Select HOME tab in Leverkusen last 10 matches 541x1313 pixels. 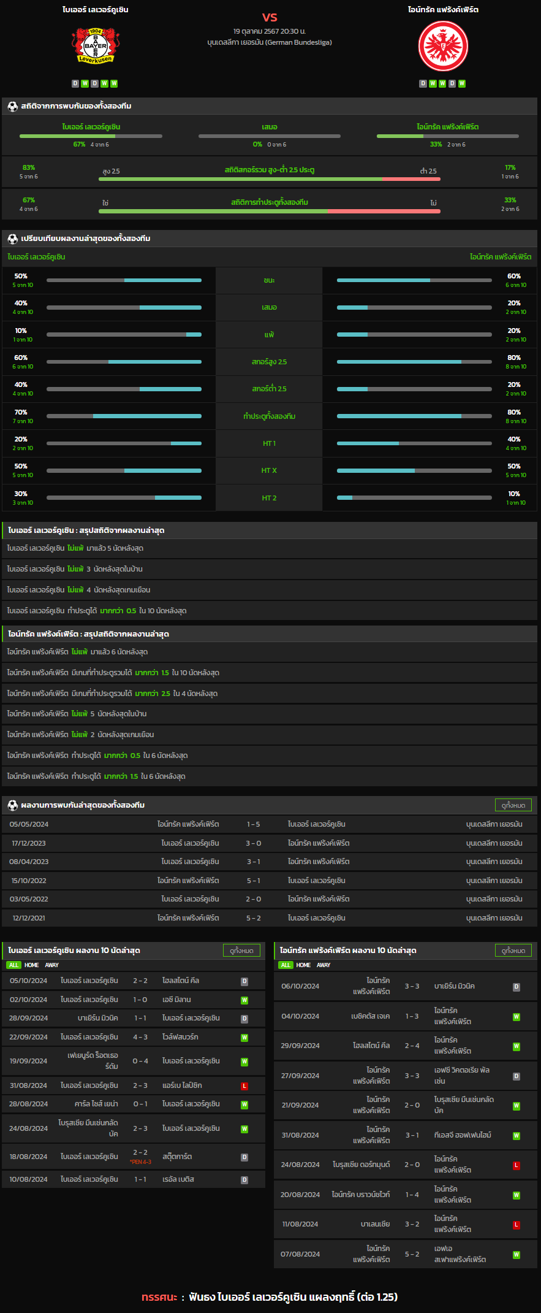31,965
